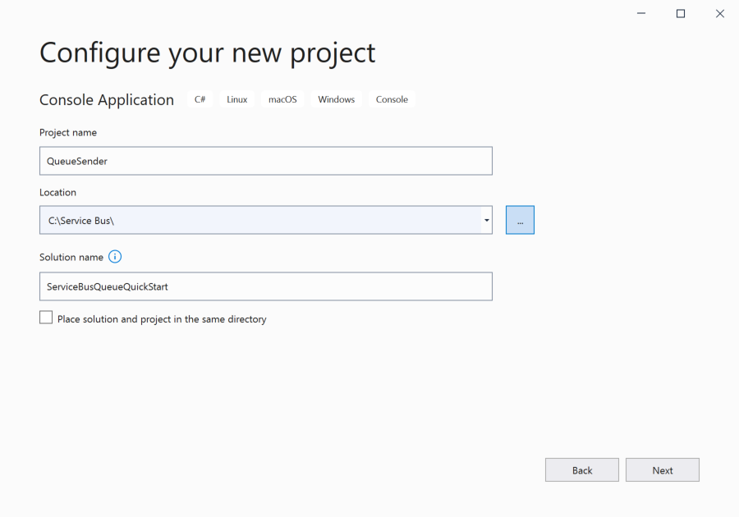
Task: Click the Back button
Action: click(581, 469)
